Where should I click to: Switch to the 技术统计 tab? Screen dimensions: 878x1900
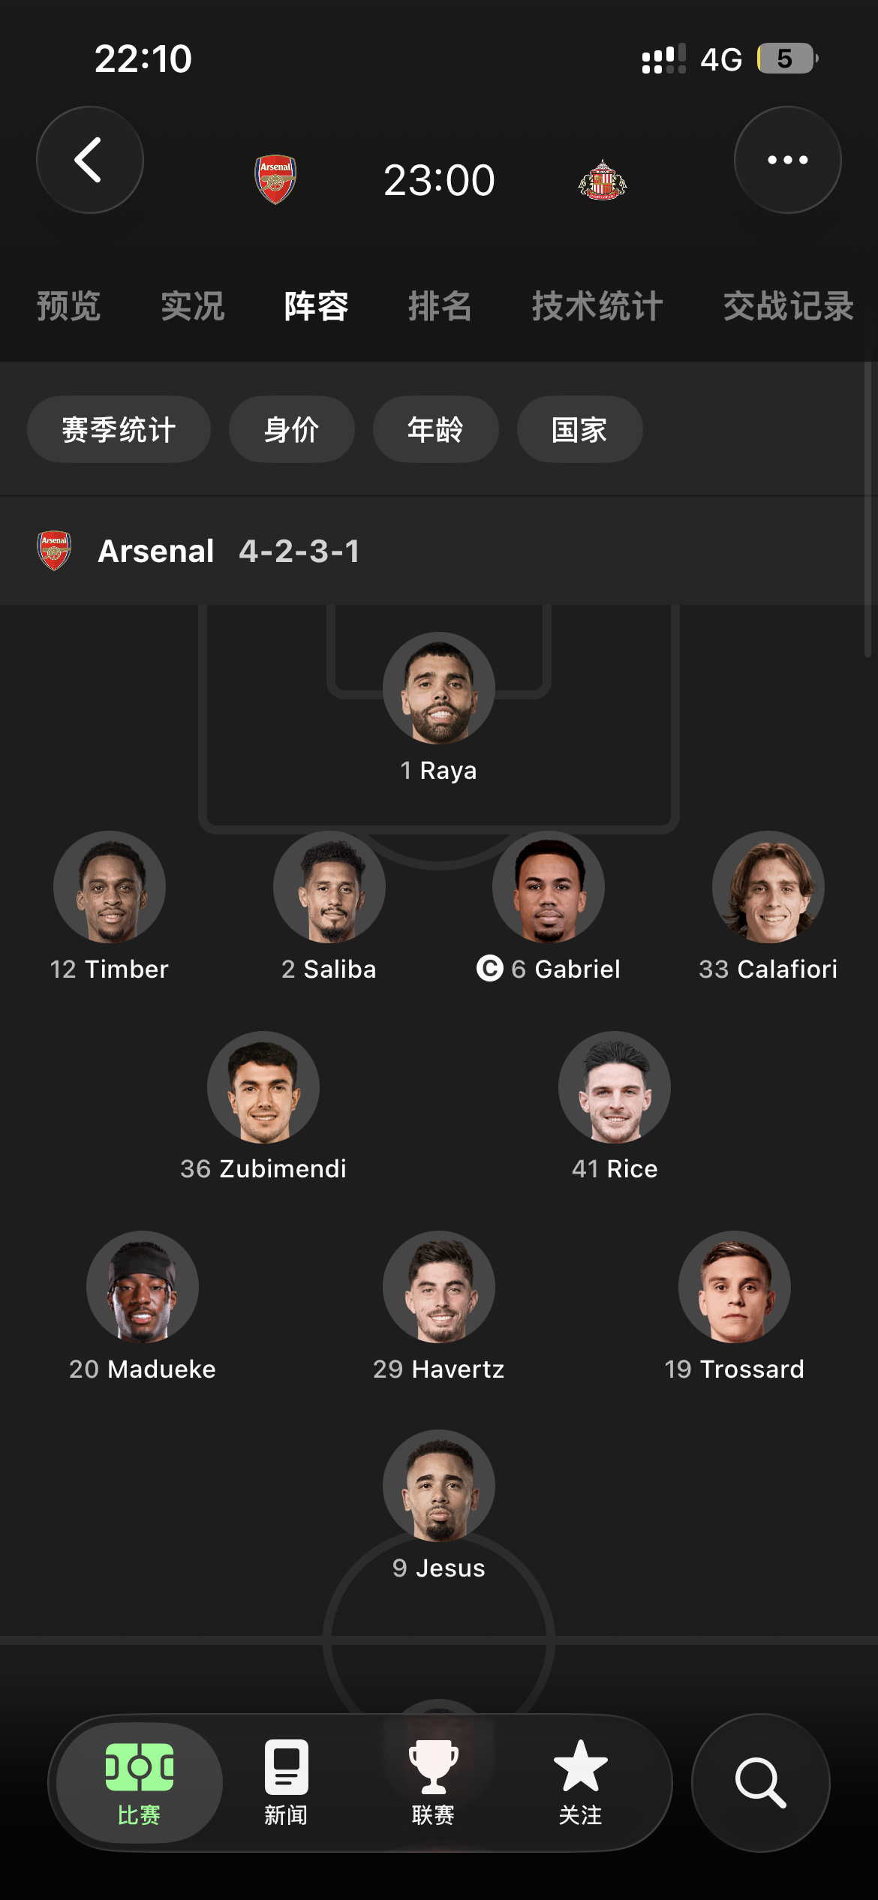click(597, 306)
